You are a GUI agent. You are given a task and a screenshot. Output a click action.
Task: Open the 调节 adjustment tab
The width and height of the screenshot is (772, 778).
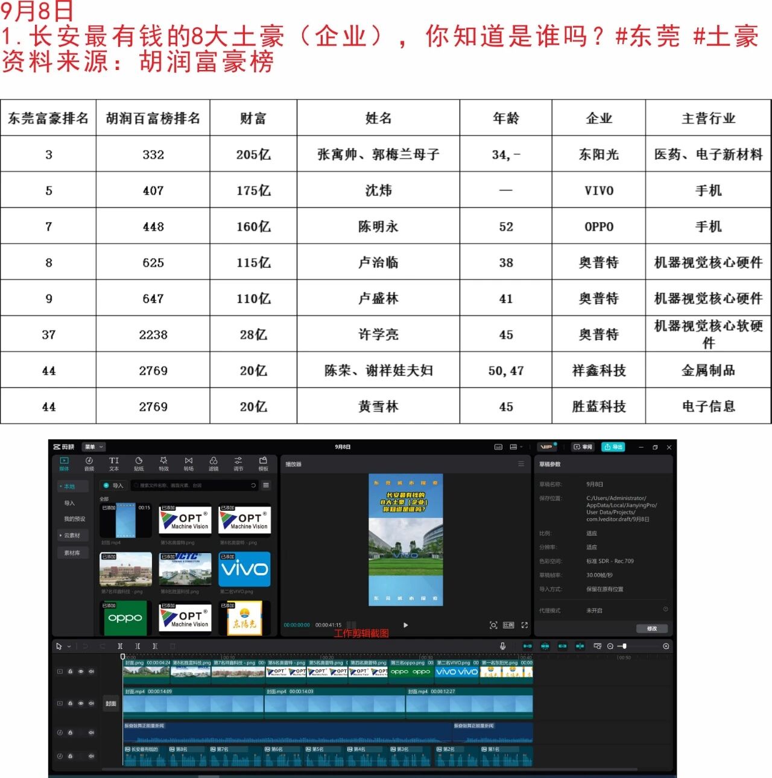pyautogui.click(x=238, y=463)
